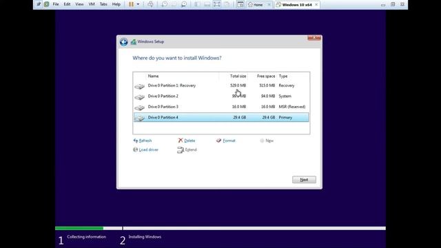The height and width of the screenshot is (248, 441).
Task: Click the New partition link
Action: tap(269, 141)
